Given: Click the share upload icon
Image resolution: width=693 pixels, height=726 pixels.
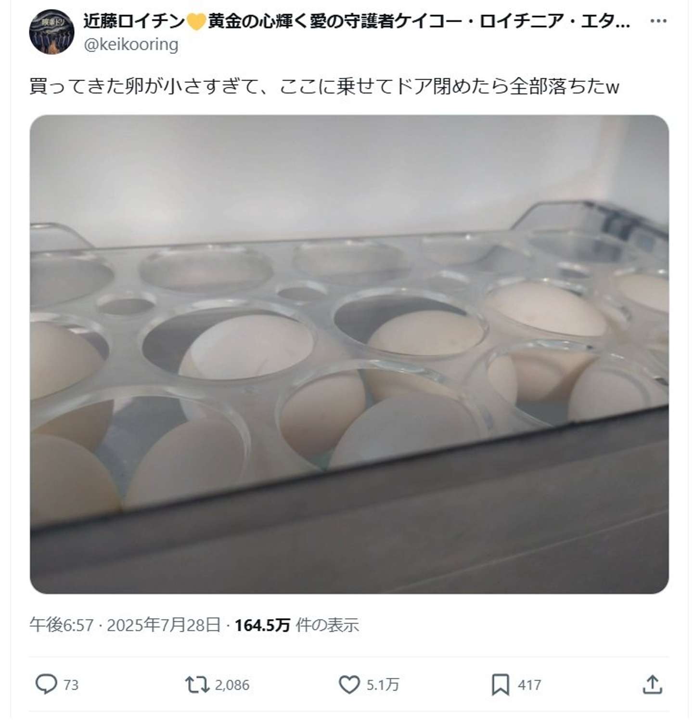Looking at the screenshot, I should (652, 684).
